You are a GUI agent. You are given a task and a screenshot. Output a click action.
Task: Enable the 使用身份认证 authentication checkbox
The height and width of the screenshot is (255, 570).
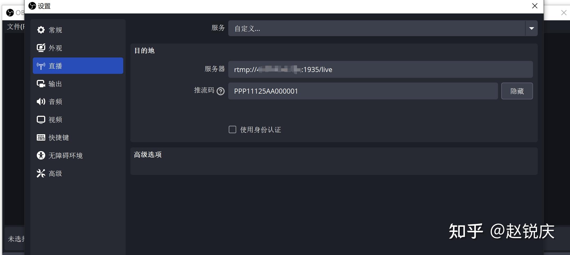point(232,129)
